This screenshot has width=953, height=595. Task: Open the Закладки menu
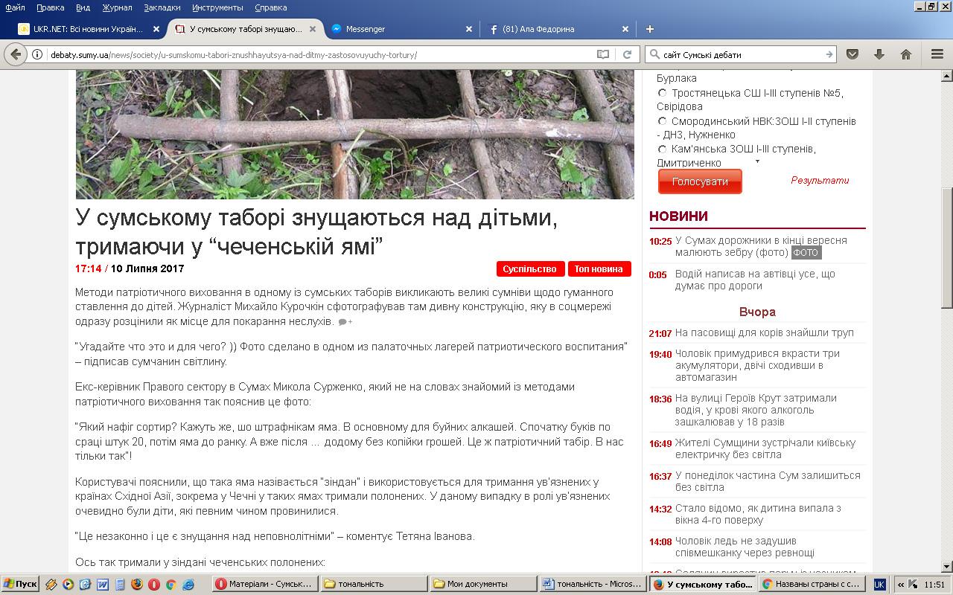(x=162, y=7)
